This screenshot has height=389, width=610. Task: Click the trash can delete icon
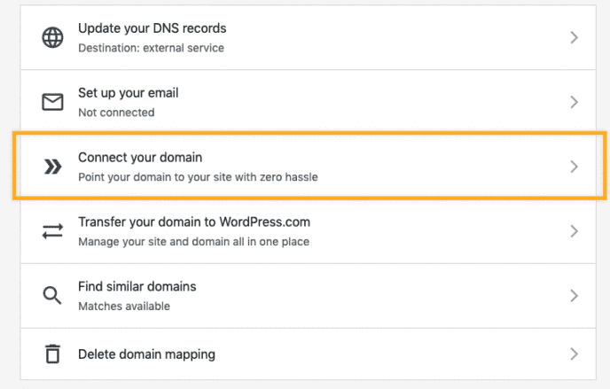pos(52,354)
